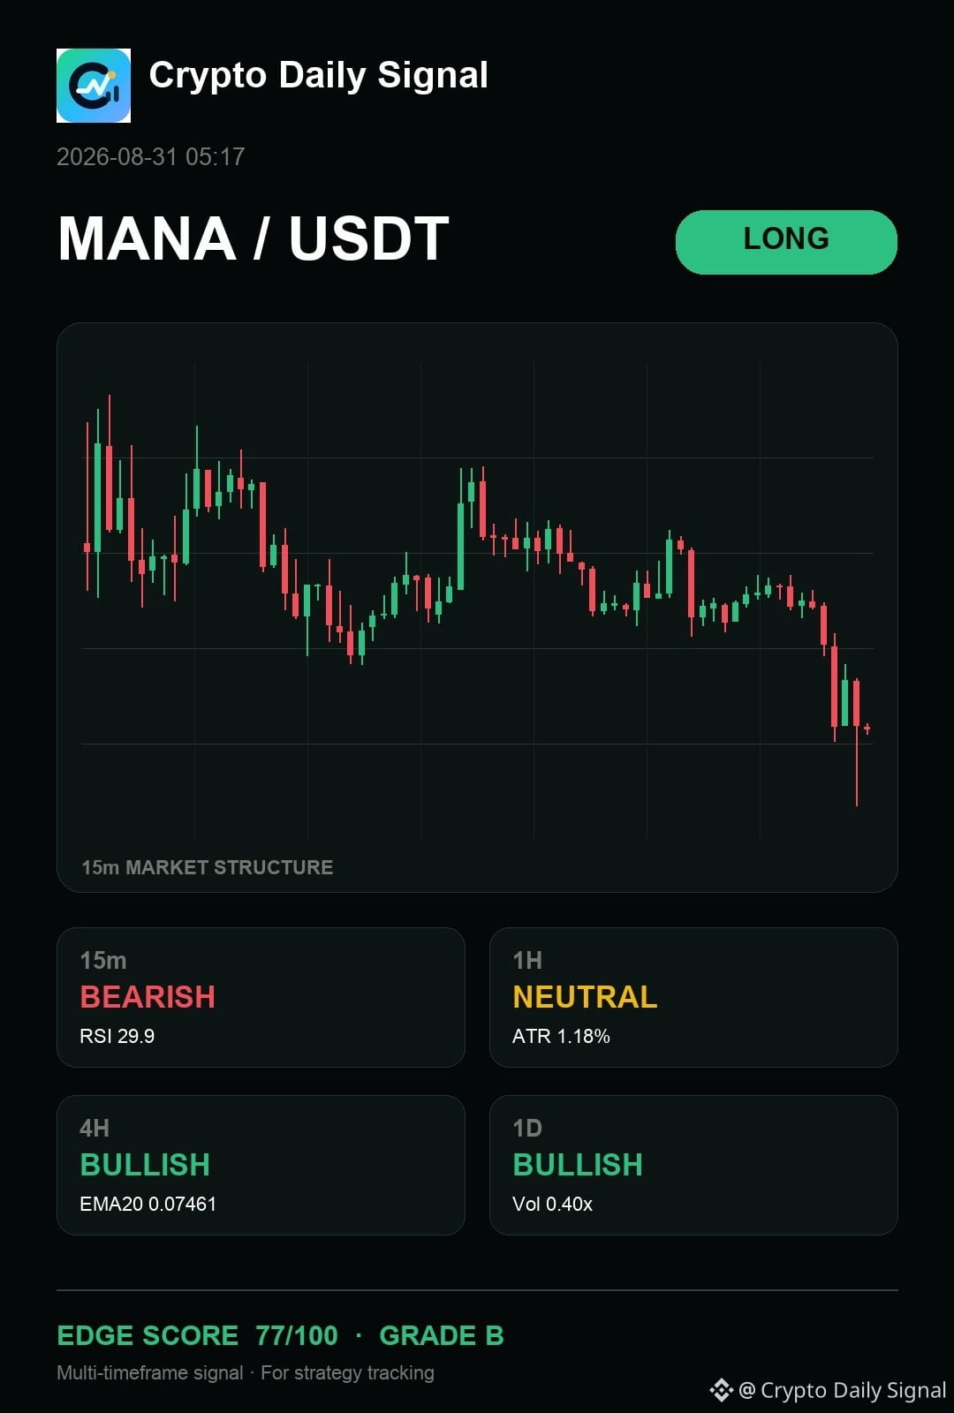Click the 15m MARKET STRUCTURE chart label
The image size is (954, 1413).
click(208, 867)
